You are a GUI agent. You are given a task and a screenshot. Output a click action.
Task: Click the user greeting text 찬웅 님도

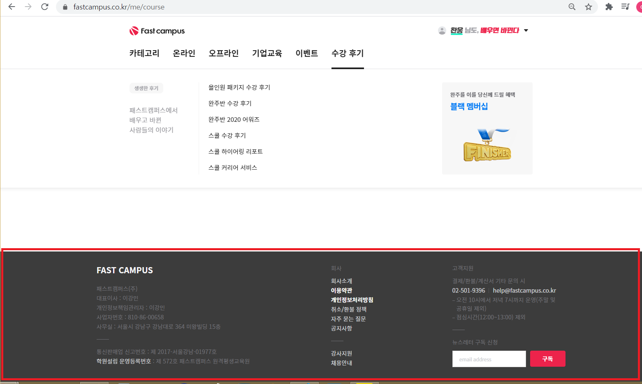pyautogui.click(x=464, y=30)
